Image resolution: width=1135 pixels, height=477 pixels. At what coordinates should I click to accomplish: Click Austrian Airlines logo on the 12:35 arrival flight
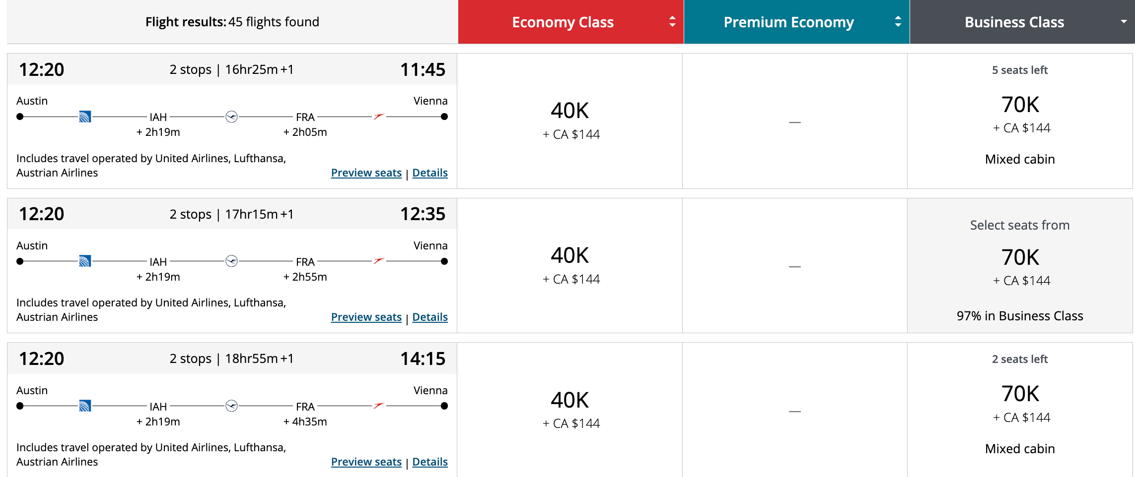click(379, 261)
